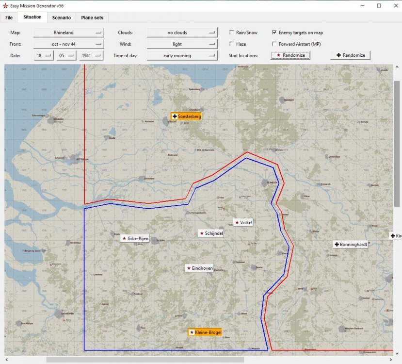402x364 pixels.
Task: Enable Forward Airstart (MP) option
Action: pos(275,44)
